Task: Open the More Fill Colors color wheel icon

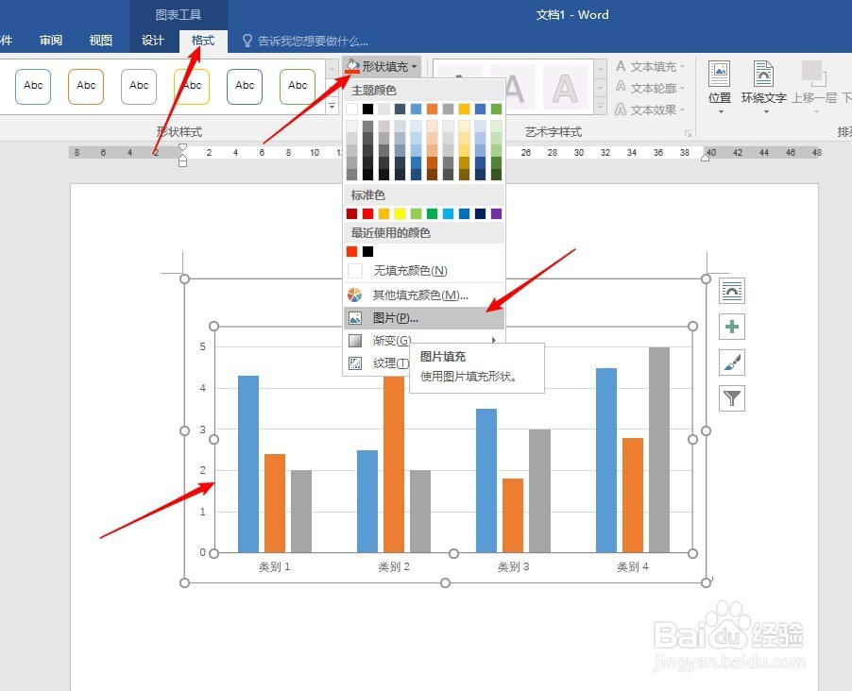Action: pos(355,295)
